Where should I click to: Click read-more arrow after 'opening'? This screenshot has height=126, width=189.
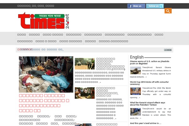(139, 98)
